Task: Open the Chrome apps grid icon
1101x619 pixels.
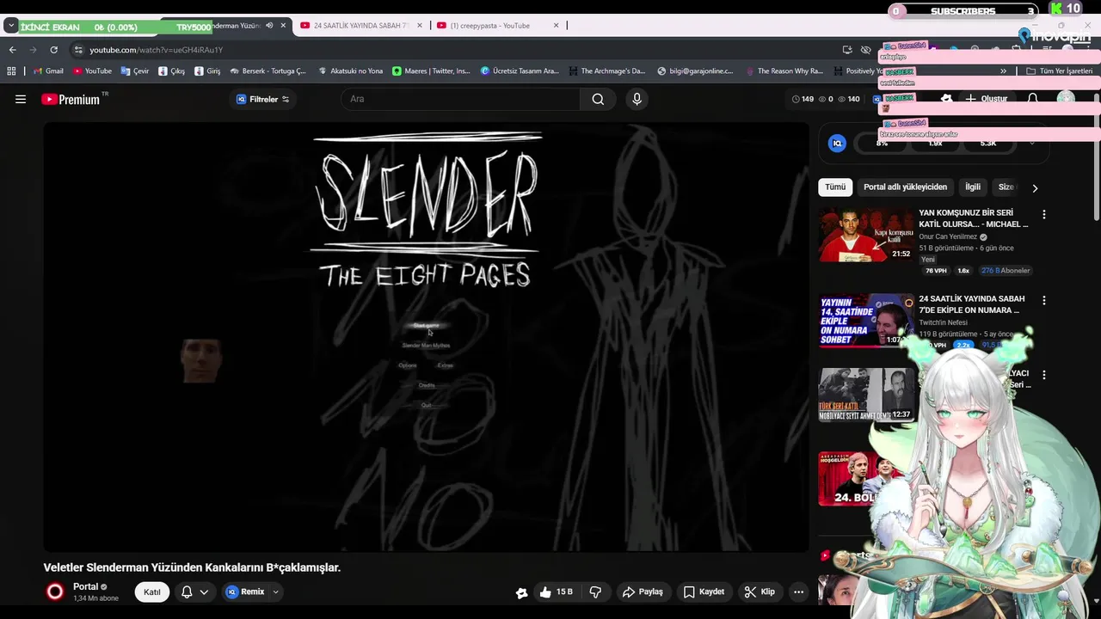Action: tap(11, 71)
